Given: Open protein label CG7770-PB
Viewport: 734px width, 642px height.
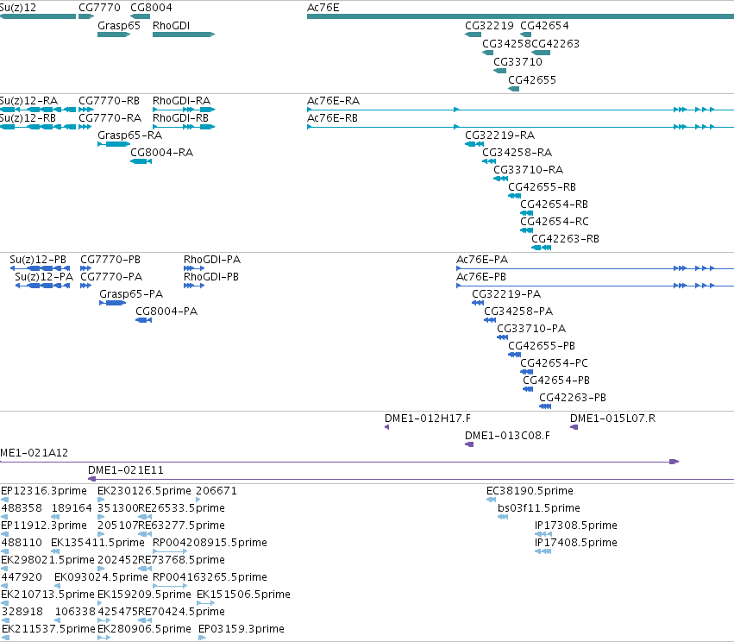Looking at the screenshot, I should [110, 260].
